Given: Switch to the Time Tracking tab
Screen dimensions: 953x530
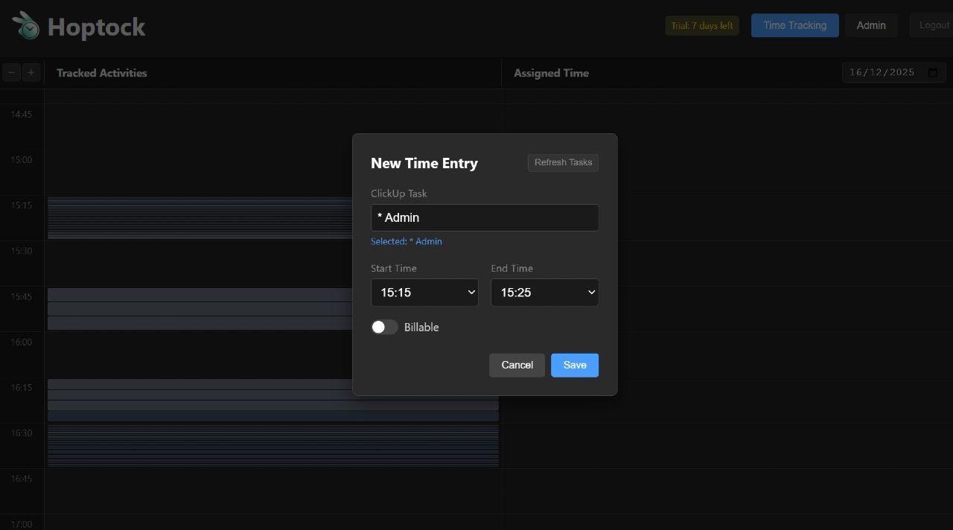Looking at the screenshot, I should click(x=794, y=25).
